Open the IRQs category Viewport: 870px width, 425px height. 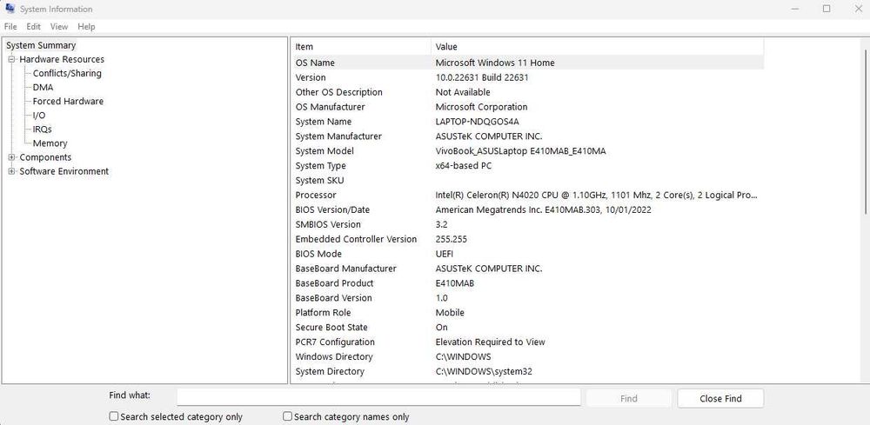pos(42,129)
